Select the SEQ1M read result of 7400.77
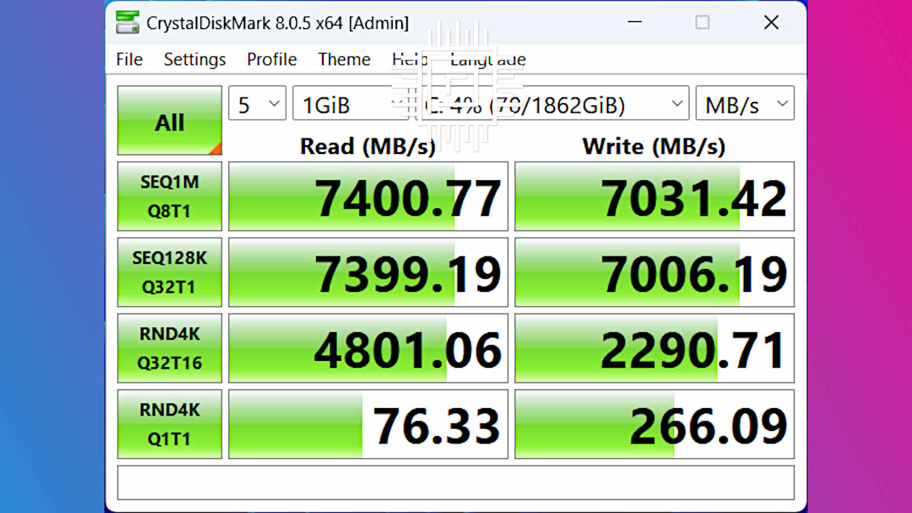912x513 pixels. (x=368, y=196)
